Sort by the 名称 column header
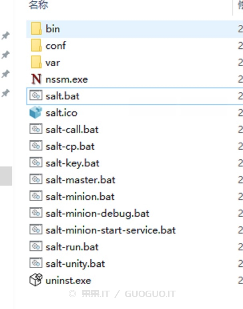The image size is (243, 309). click(38, 5)
